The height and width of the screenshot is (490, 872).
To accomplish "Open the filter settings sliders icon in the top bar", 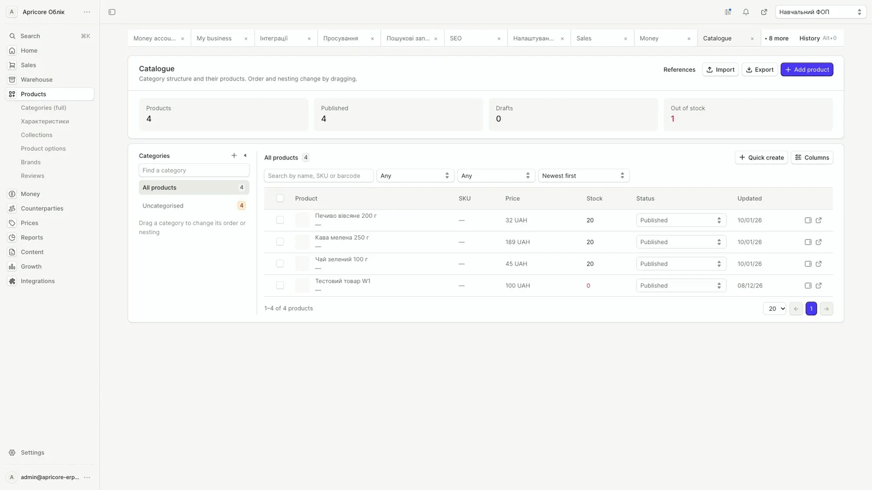I will pos(728,12).
